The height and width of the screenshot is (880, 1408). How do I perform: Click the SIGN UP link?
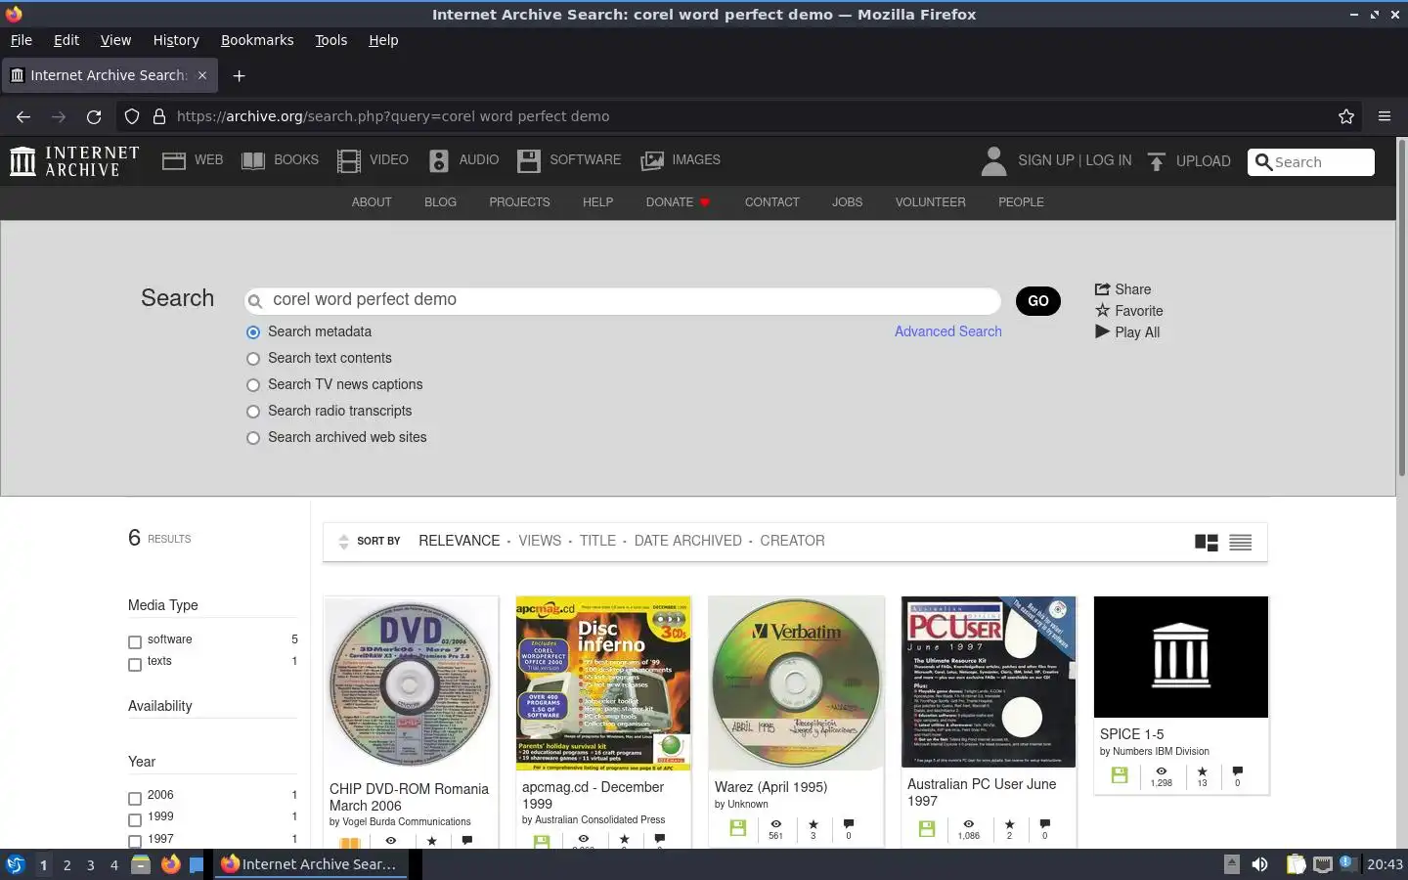click(x=1045, y=160)
